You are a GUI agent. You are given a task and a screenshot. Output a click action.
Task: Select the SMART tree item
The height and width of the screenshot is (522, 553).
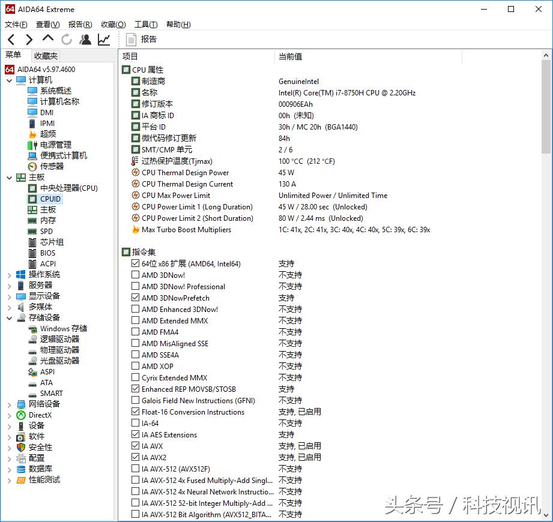(x=52, y=394)
